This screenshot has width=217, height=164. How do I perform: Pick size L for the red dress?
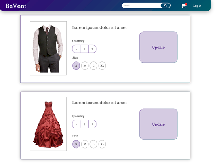coord(93,144)
